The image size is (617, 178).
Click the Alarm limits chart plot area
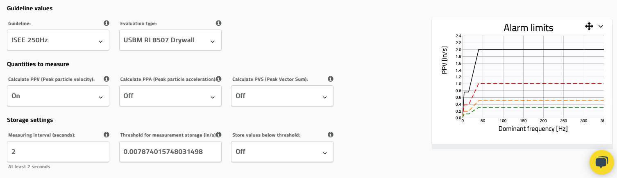click(533, 78)
